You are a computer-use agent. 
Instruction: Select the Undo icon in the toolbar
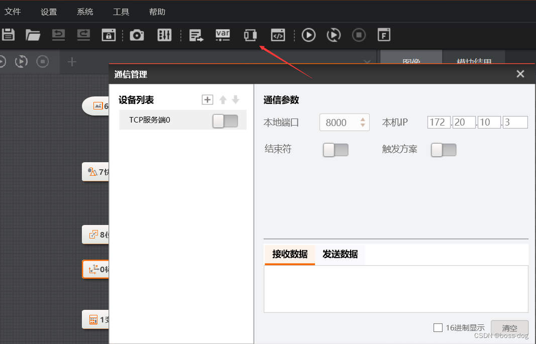coord(58,35)
